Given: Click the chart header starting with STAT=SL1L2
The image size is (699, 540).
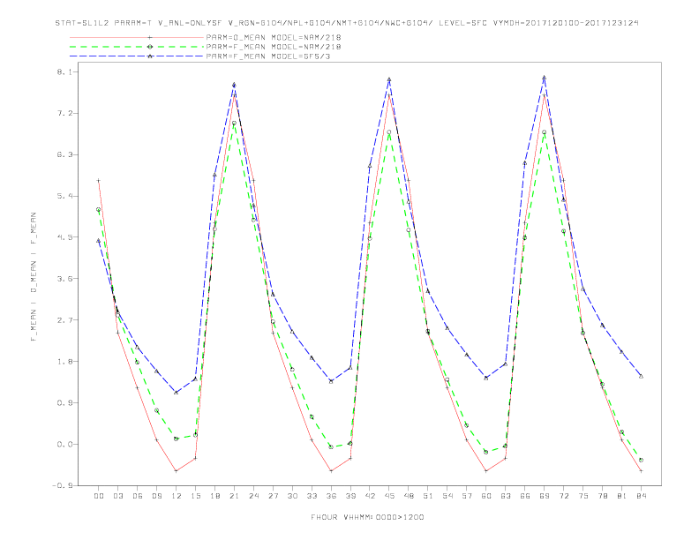Looking at the screenshot, I should pos(347,23).
